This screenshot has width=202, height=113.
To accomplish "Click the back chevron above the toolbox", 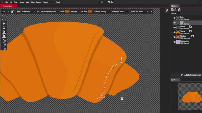I will (x=3, y=20).
